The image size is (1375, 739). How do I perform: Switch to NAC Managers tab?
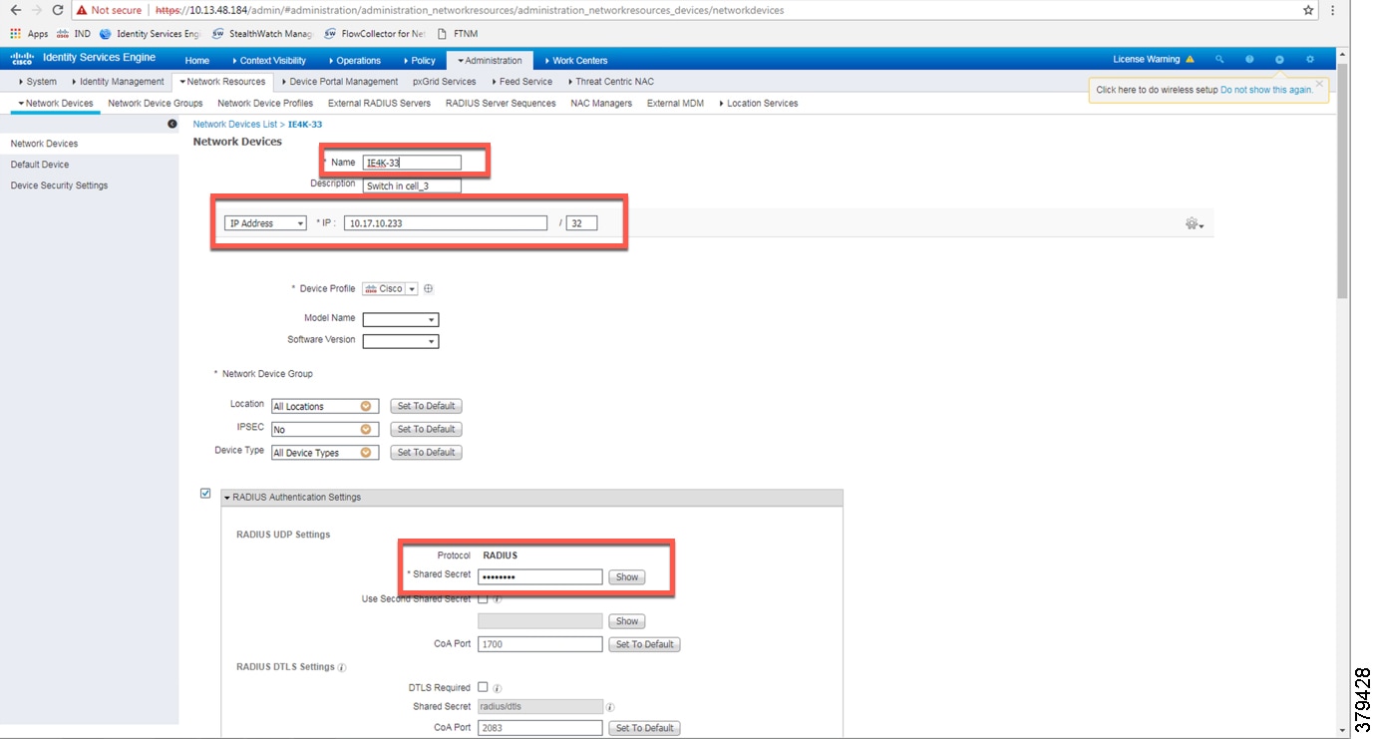click(x=601, y=103)
